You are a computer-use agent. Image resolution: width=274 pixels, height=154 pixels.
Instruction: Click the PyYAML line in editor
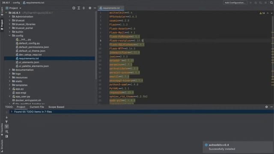click(x=119, y=89)
